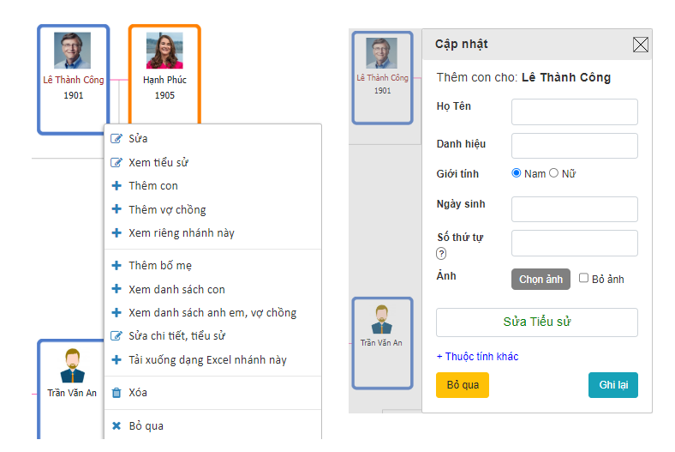The image size is (675, 452).
Task: Click the yellow Bỏ qua button
Action: (463, 385)
